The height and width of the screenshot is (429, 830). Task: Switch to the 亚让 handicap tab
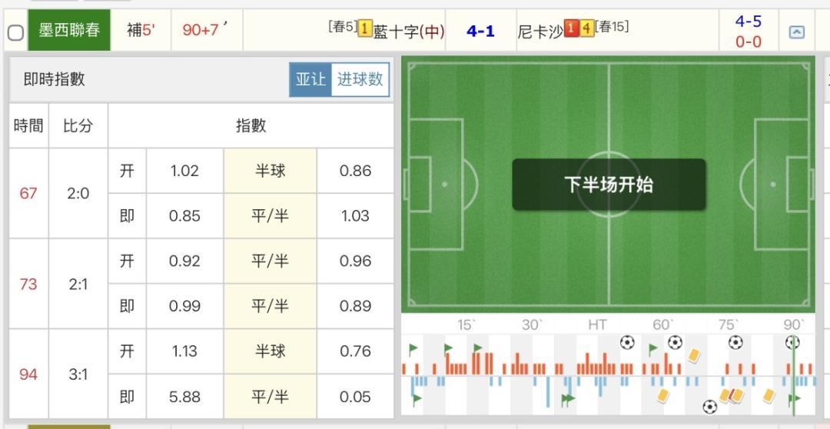tap(310, 79)
